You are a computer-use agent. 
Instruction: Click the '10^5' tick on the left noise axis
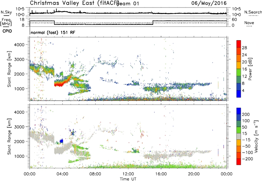20,9
